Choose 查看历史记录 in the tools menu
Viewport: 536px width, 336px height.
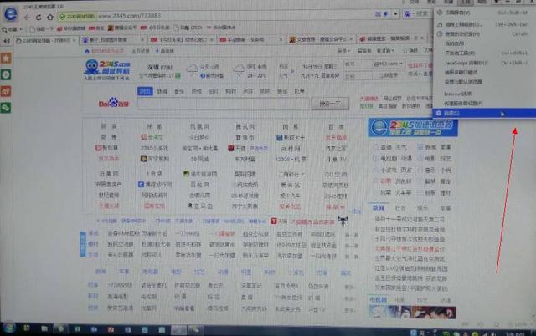tap(484, 34)
